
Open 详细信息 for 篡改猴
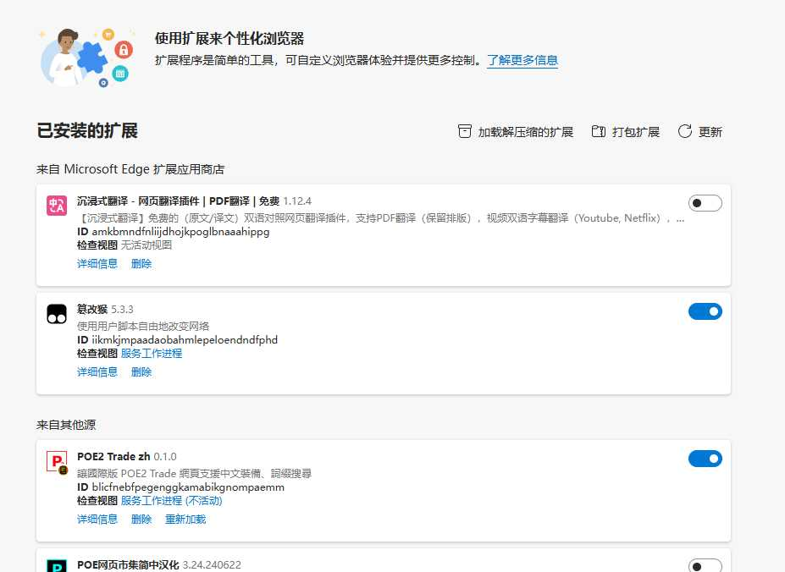[97, 372]
